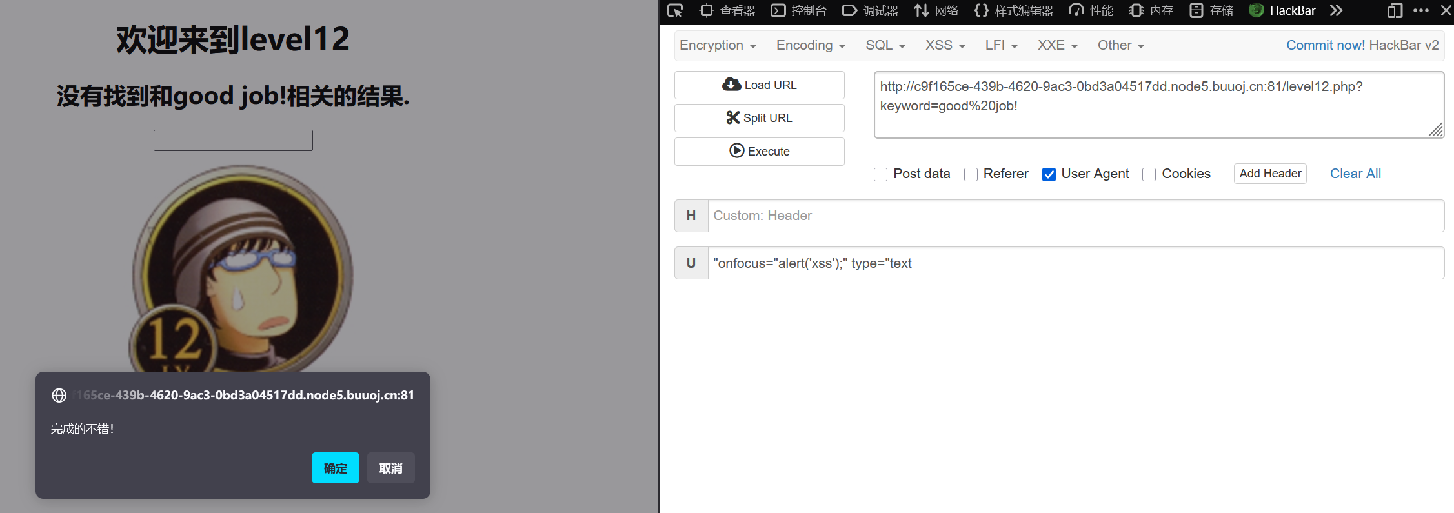Click the element picker icon in devtools

pos(675,11)
